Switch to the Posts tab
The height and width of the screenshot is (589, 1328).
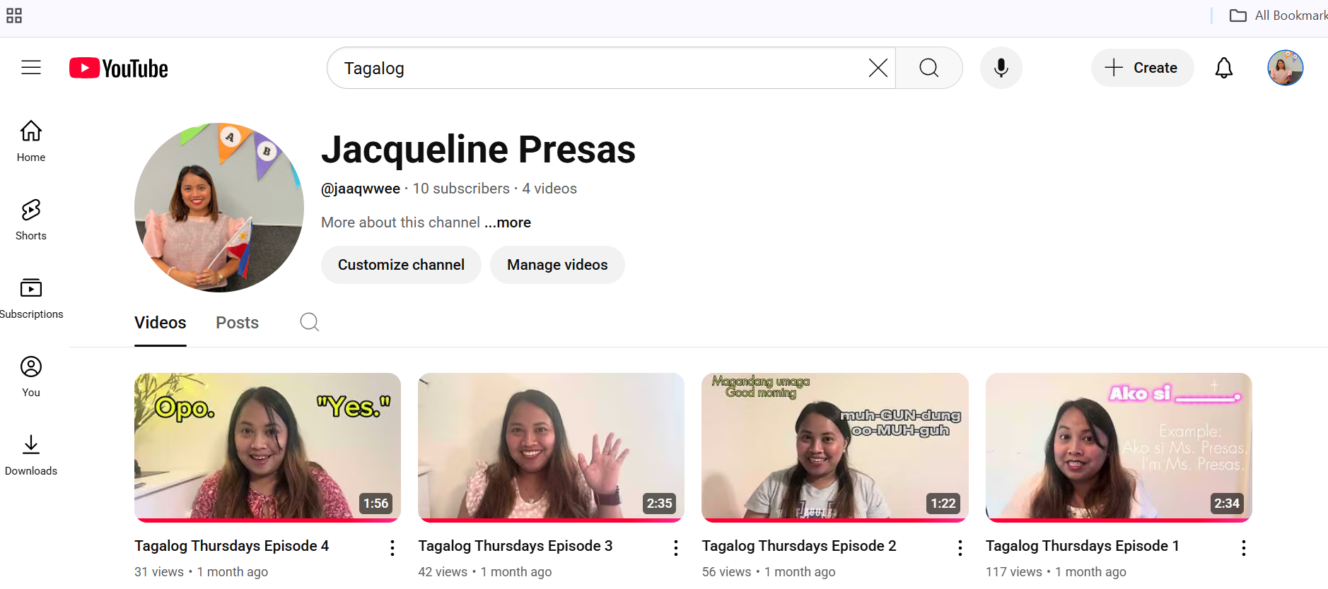(237, 323)
